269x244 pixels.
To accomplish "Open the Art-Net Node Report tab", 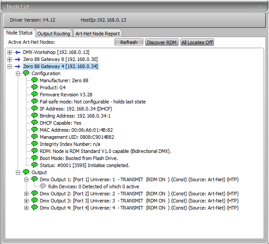I will (98, 34).
